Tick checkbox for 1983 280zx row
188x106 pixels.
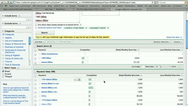tap(35, 59)
